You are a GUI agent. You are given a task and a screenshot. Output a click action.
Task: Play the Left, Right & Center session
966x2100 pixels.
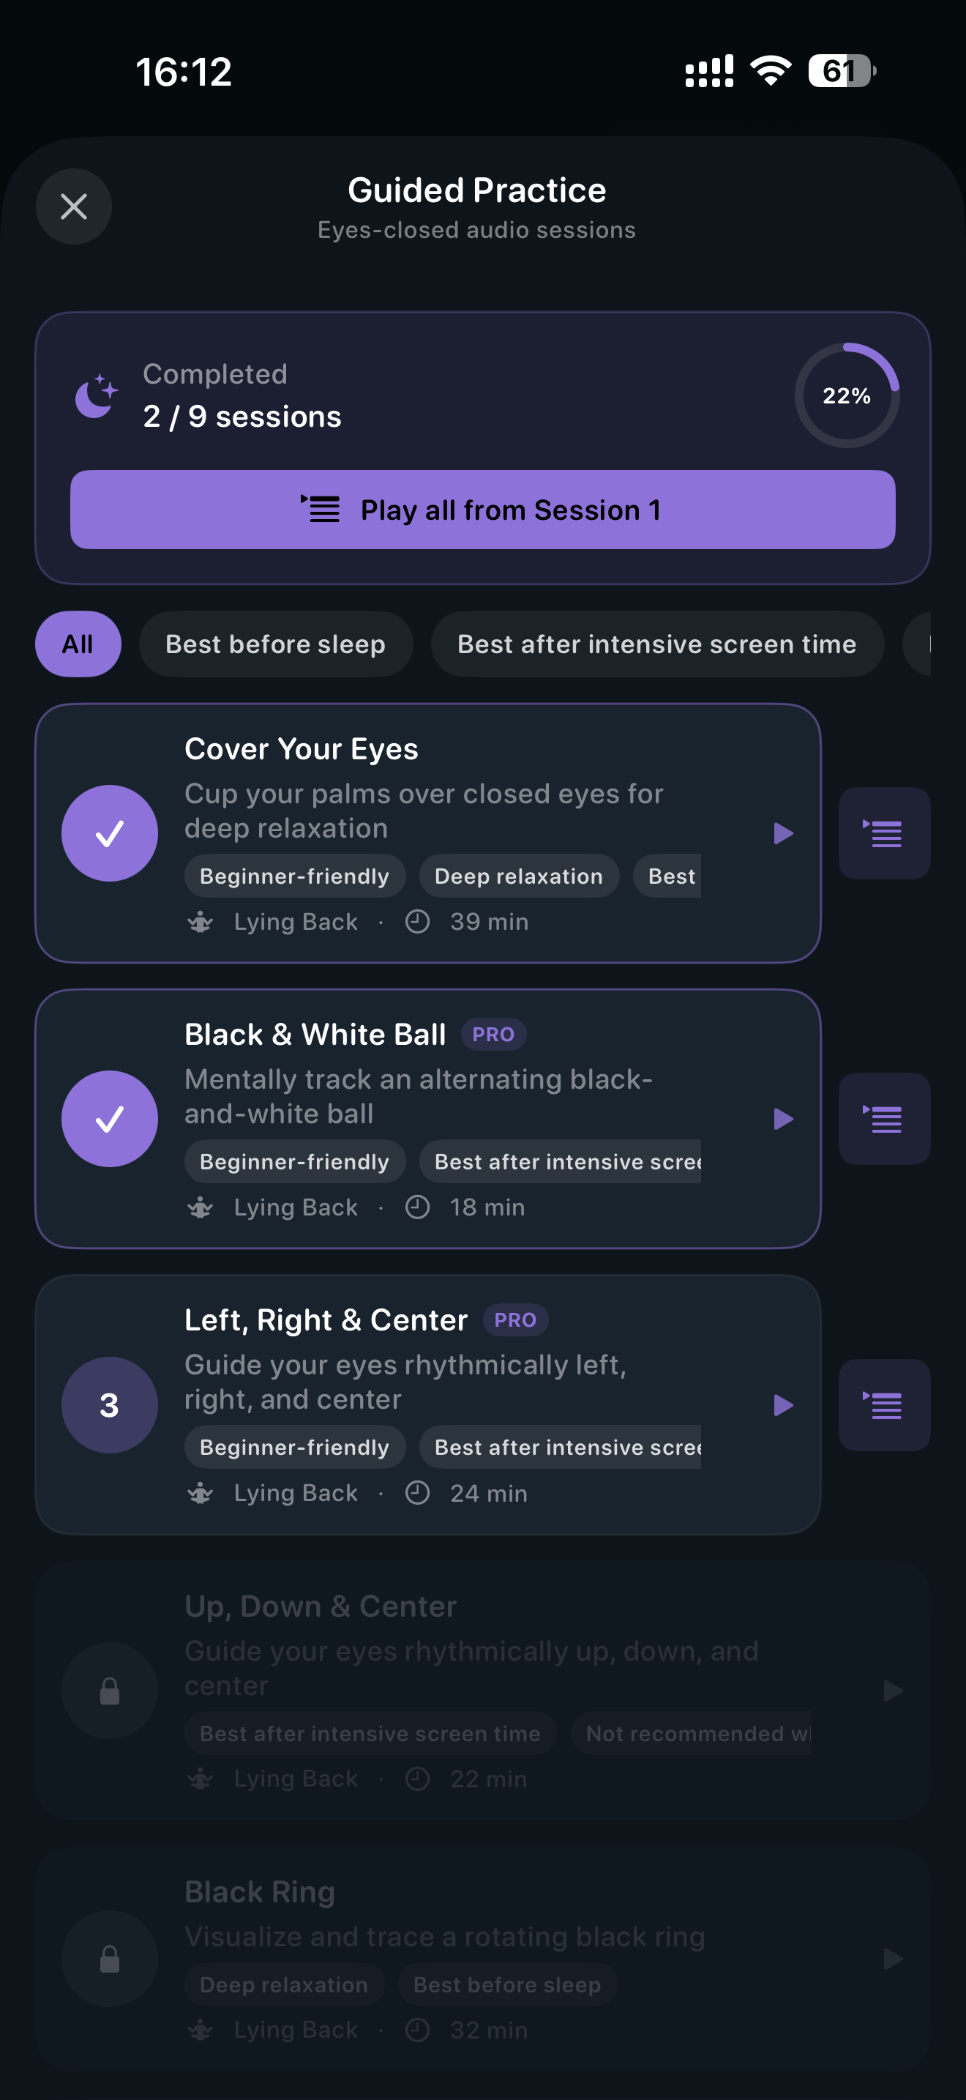(x=784, y=1405)
